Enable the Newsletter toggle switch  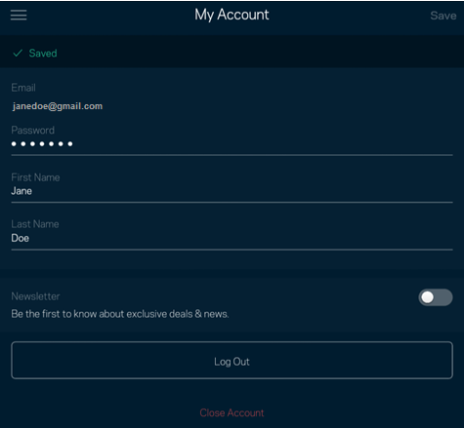click(x=436, y=297)
